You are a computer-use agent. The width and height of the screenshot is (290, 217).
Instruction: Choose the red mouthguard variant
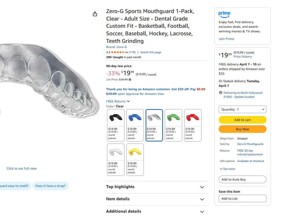[193, 125]
